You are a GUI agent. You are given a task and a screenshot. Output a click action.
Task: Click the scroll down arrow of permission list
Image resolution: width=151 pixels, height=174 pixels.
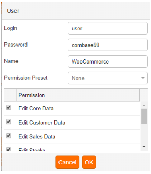pyautogui.click(x=144, y=147)
